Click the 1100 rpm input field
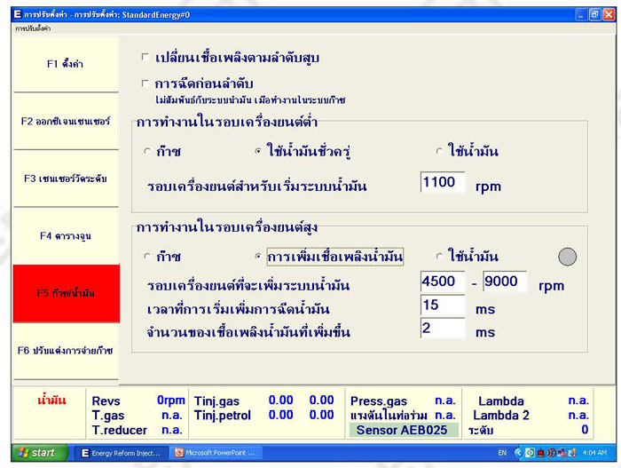The width and height of the screenshot is (621, 468). click(x=442, y=183)
